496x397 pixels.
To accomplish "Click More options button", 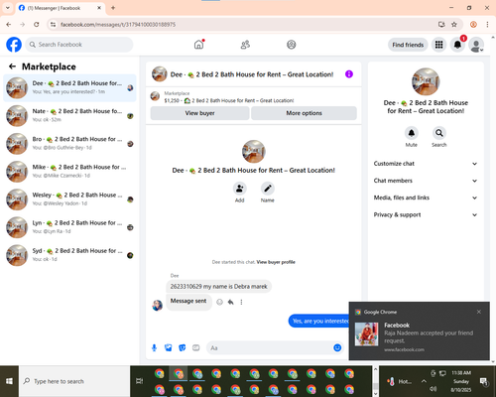I will coord(304,113).
